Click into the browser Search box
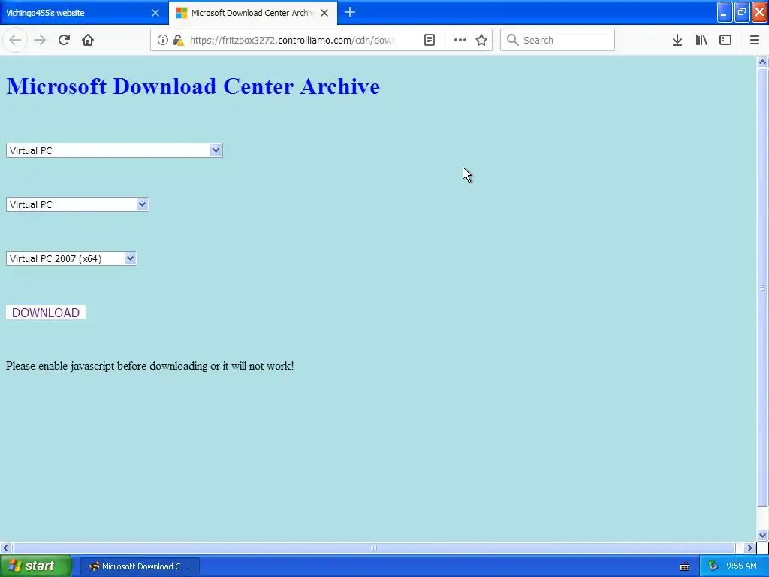 pos(557,40)
